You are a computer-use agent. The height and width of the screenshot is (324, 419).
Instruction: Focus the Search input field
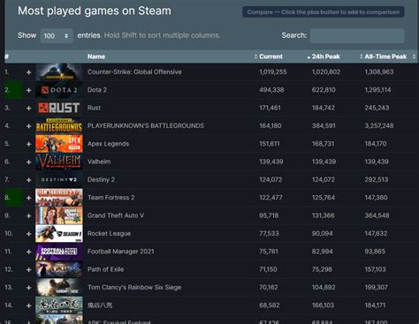(x=357, y=36)
